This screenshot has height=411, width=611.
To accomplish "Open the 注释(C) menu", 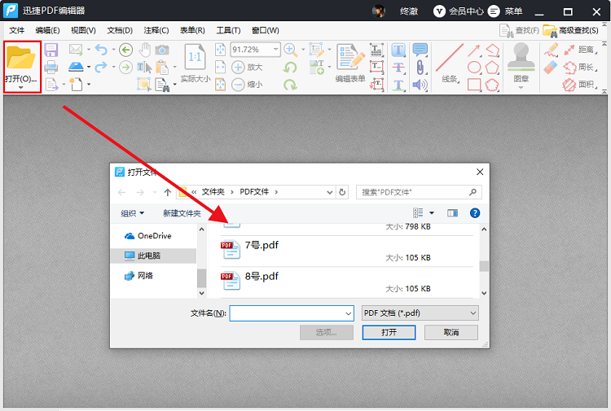I will pyautogui.click(x=156, y=30).
